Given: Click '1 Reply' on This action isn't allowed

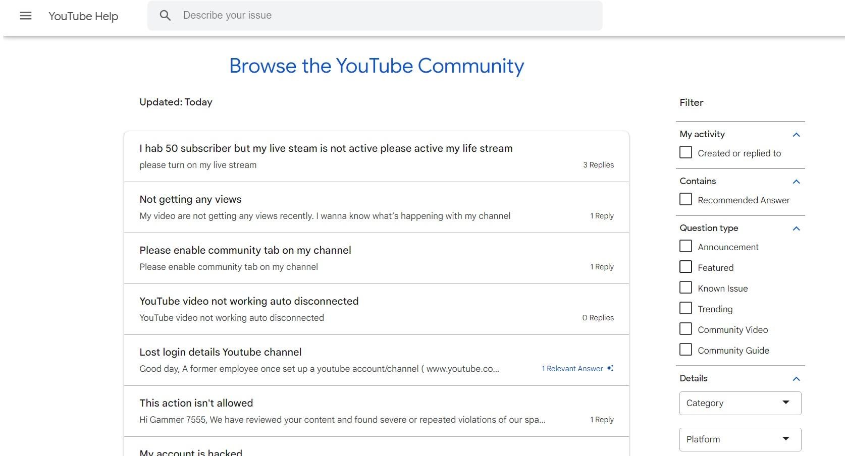Looking at the screenshot, I should pyautogui.click(x=602, y=420).
